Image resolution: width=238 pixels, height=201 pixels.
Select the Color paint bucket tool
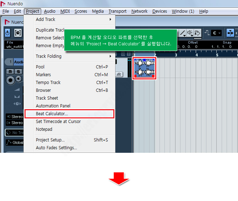pos(198,33)
